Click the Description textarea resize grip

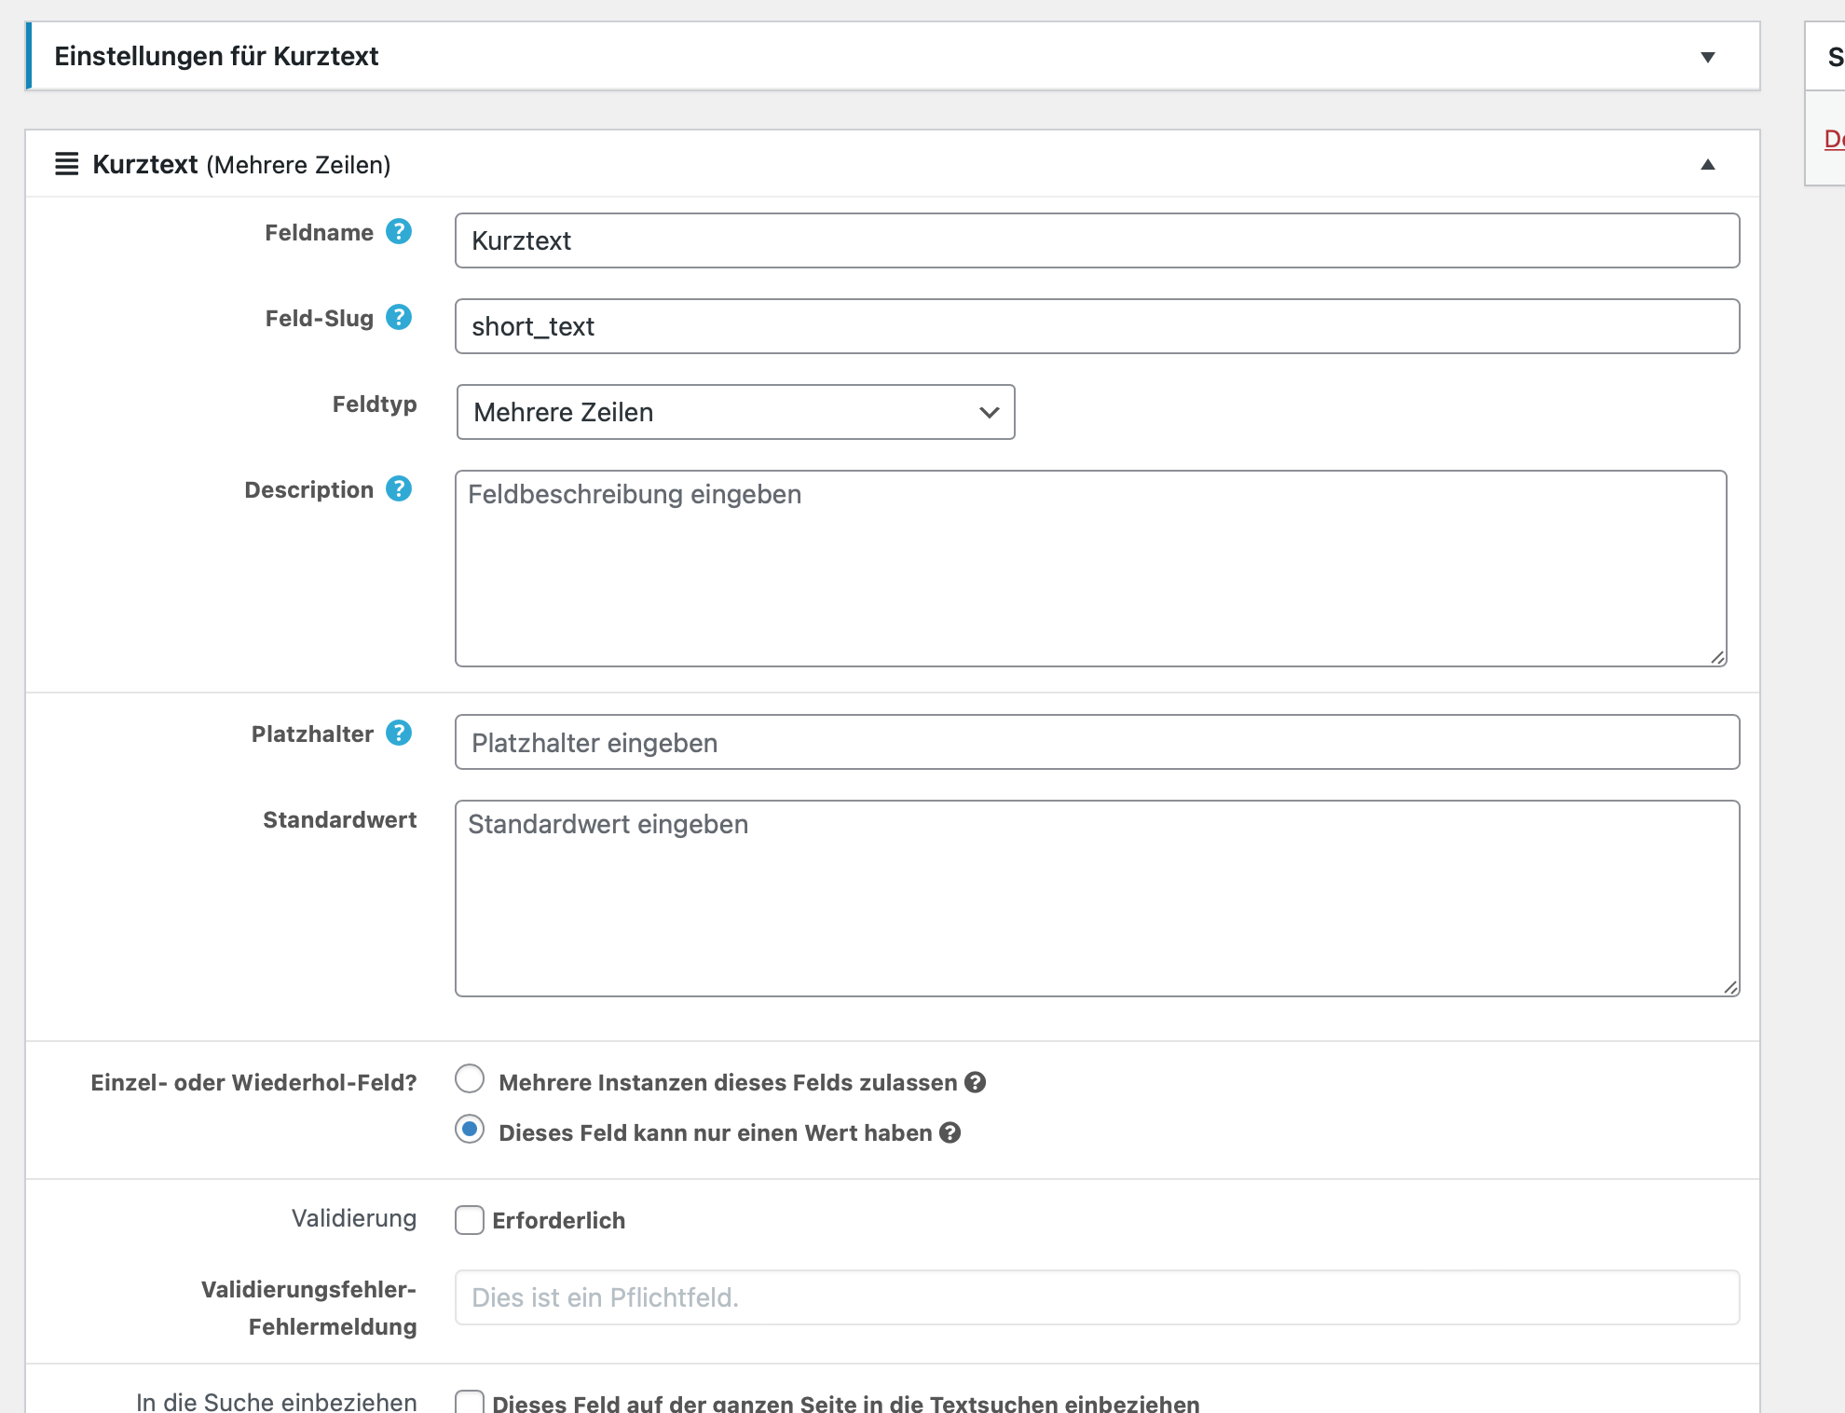tap(1717, 658)
